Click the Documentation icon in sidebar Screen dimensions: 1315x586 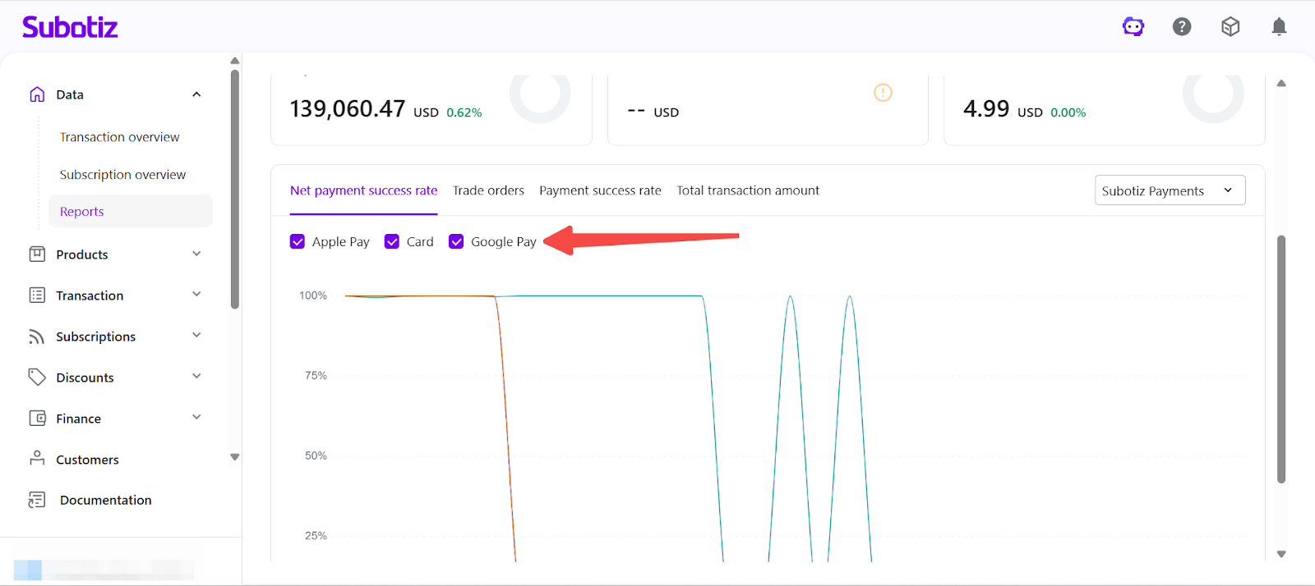pos(37,500)
